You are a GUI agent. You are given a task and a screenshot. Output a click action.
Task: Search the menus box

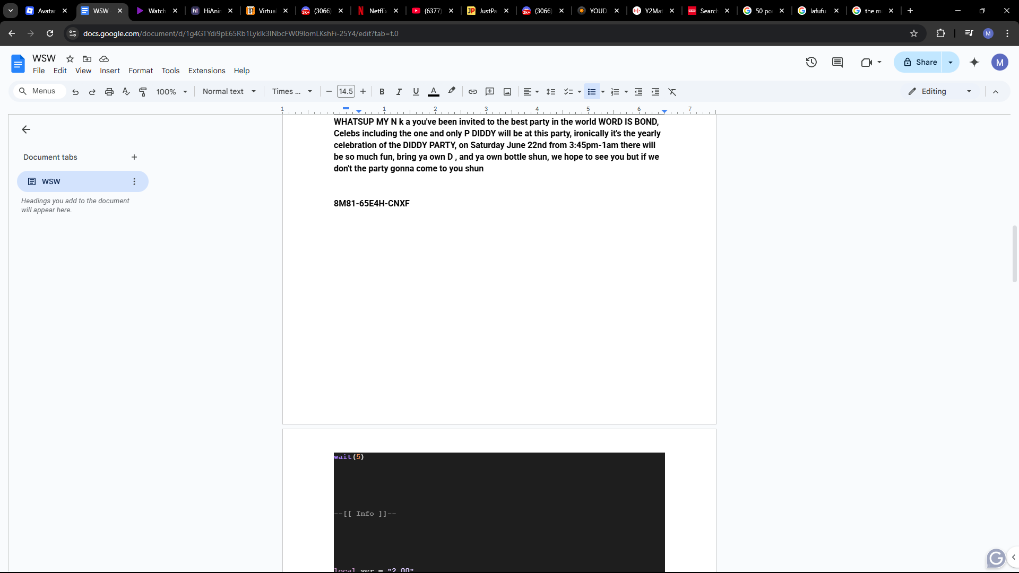[x=39, y=91]
